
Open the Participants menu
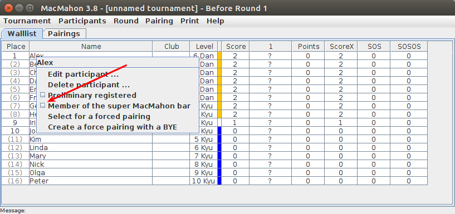coord(82,21)
